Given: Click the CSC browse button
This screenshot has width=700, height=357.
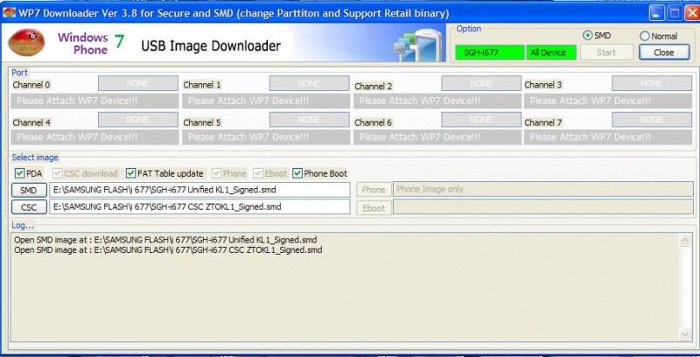Looking at the screenshot, I should pyautogui.click(x=29, y=207).
